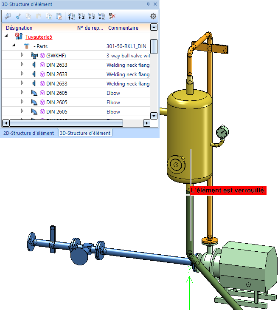Viewport: 278px width, 310px height.
Task: Click the vertical scrollbar thumb
Action: click(154, 46)
